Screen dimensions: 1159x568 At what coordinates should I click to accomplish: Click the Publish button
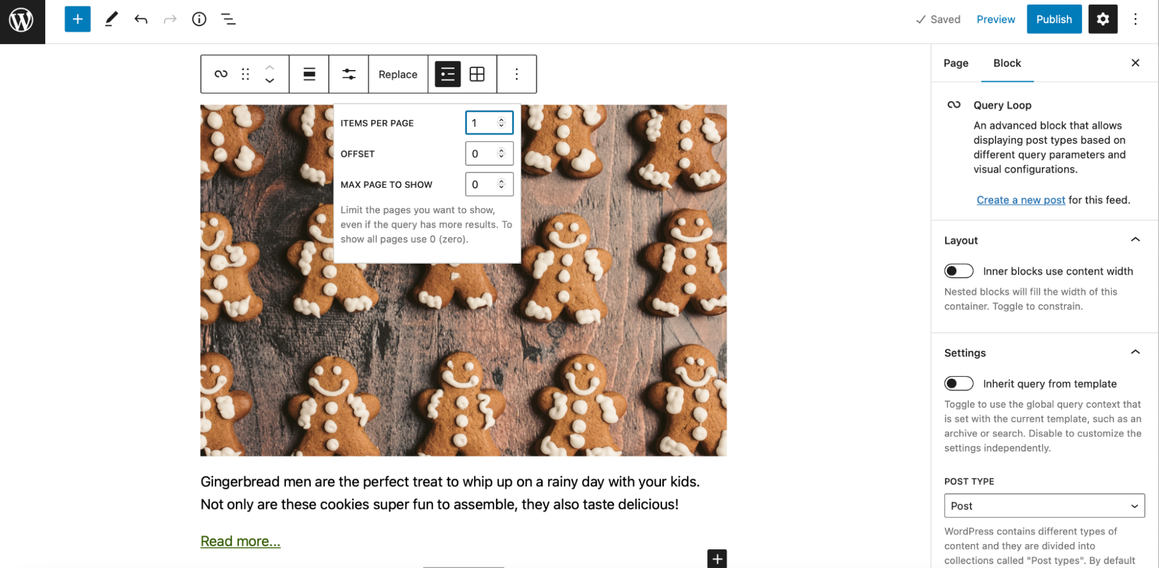[x=1053, y=19]
